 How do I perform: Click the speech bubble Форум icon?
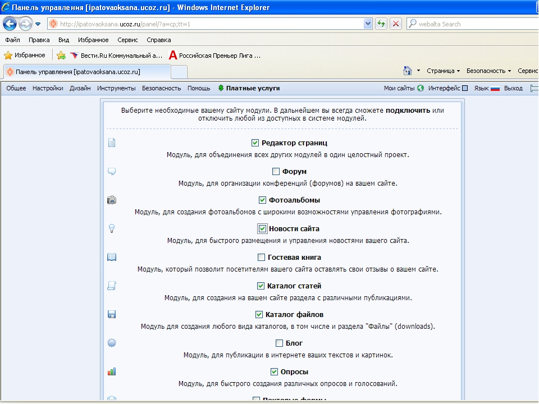[112, 171]
